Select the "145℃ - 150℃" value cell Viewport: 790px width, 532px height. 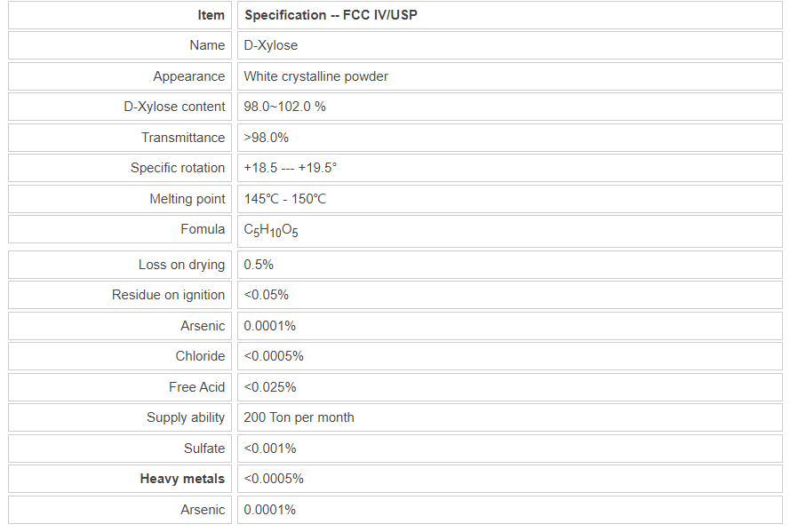[284, 199]
